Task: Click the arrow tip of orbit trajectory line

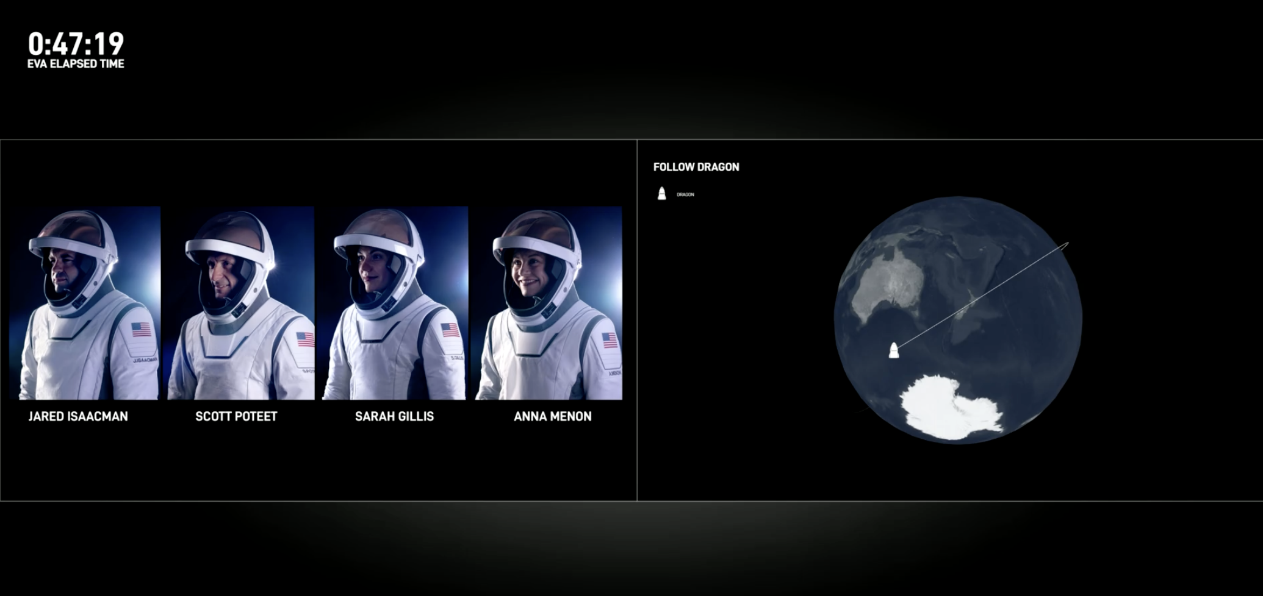Action: [1067, 244]
